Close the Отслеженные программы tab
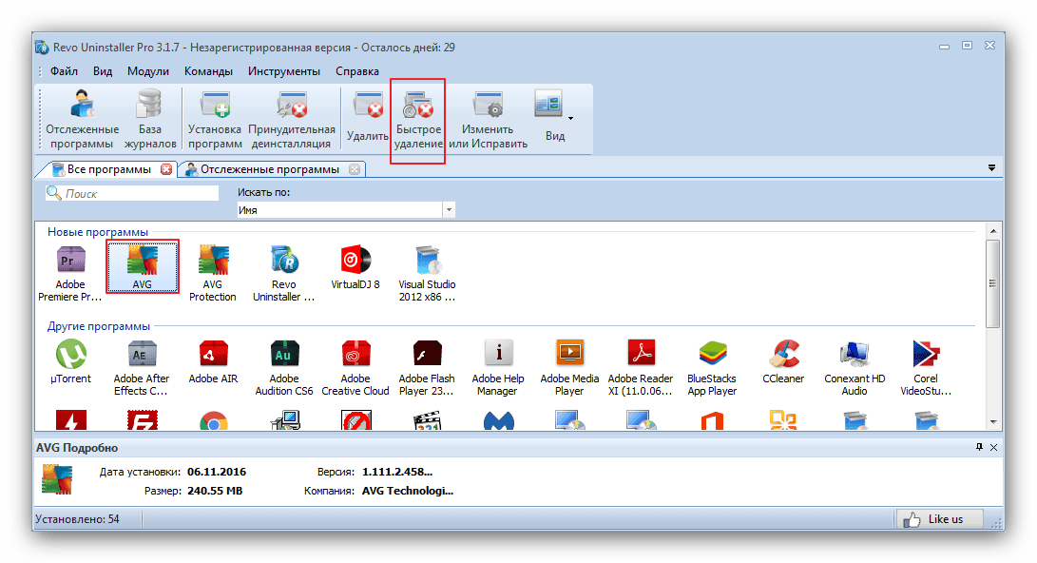1037x563 pixels. click(355, 169)
